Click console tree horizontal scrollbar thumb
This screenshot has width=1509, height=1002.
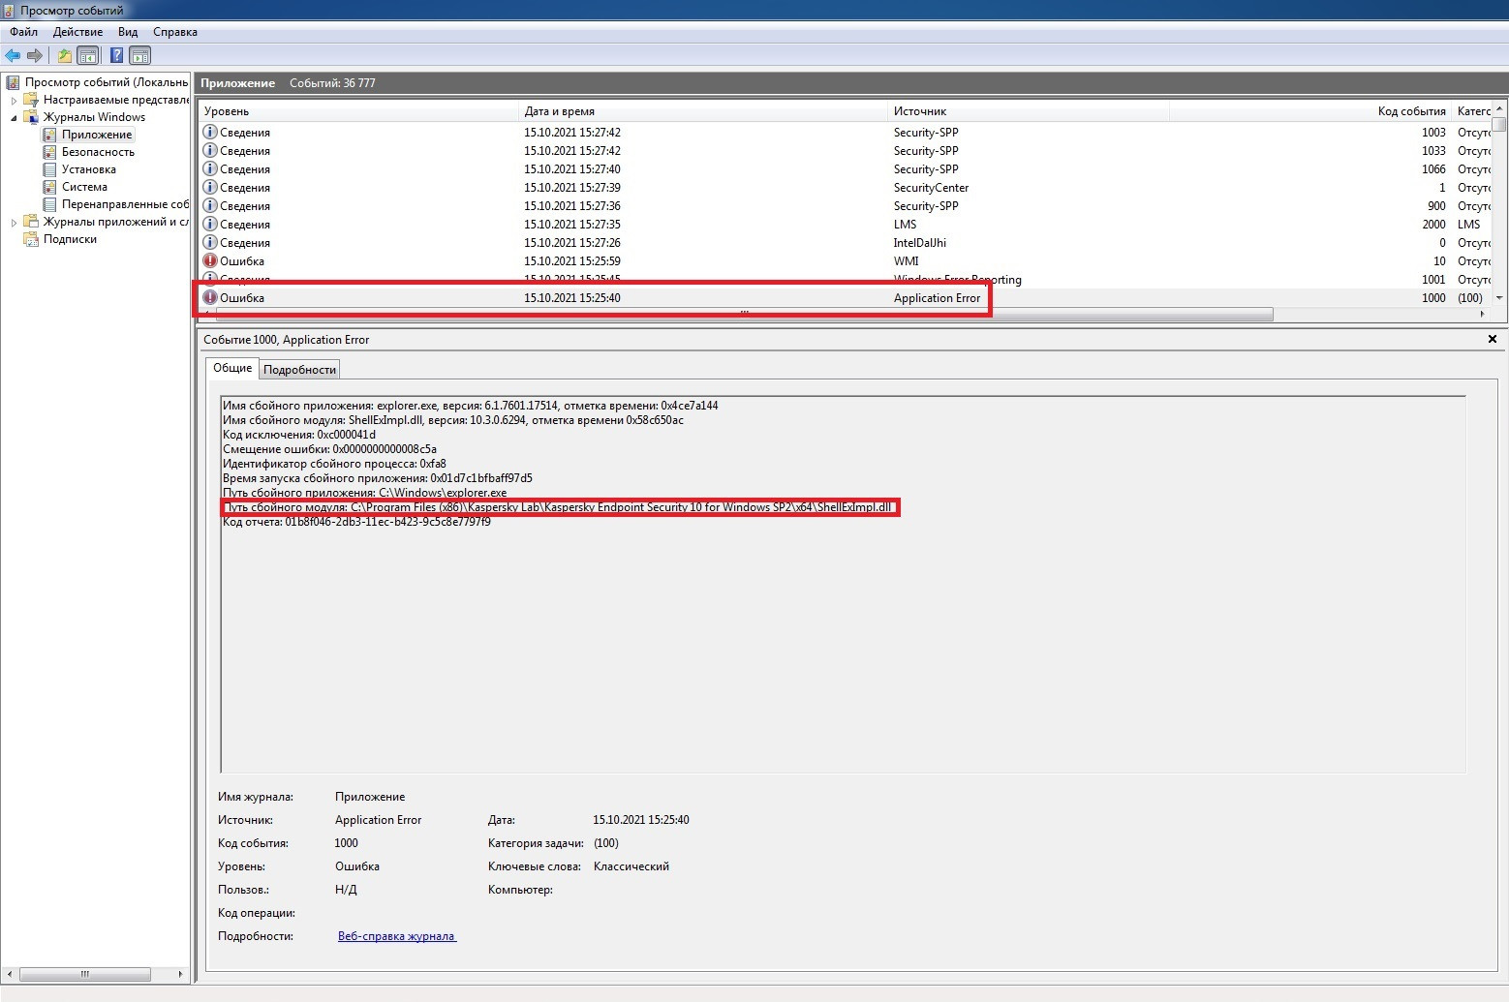click(85, 974)
